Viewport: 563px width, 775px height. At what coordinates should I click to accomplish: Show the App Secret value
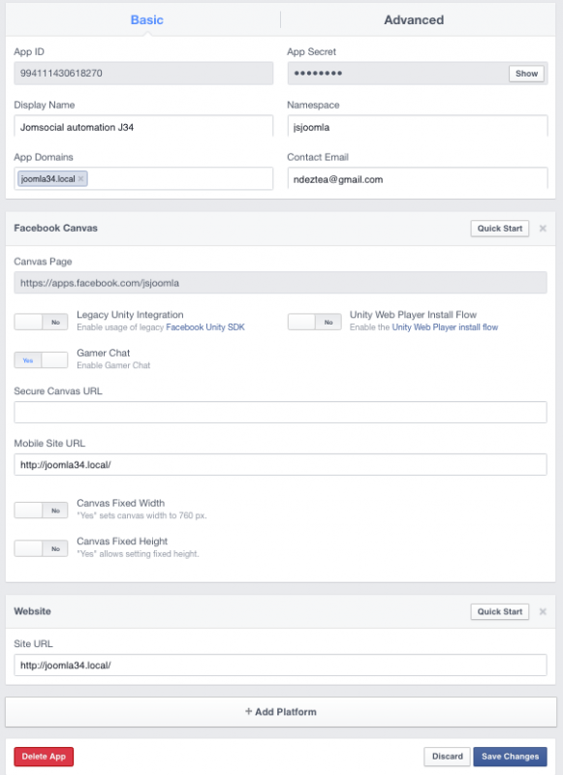click(526, 74)
